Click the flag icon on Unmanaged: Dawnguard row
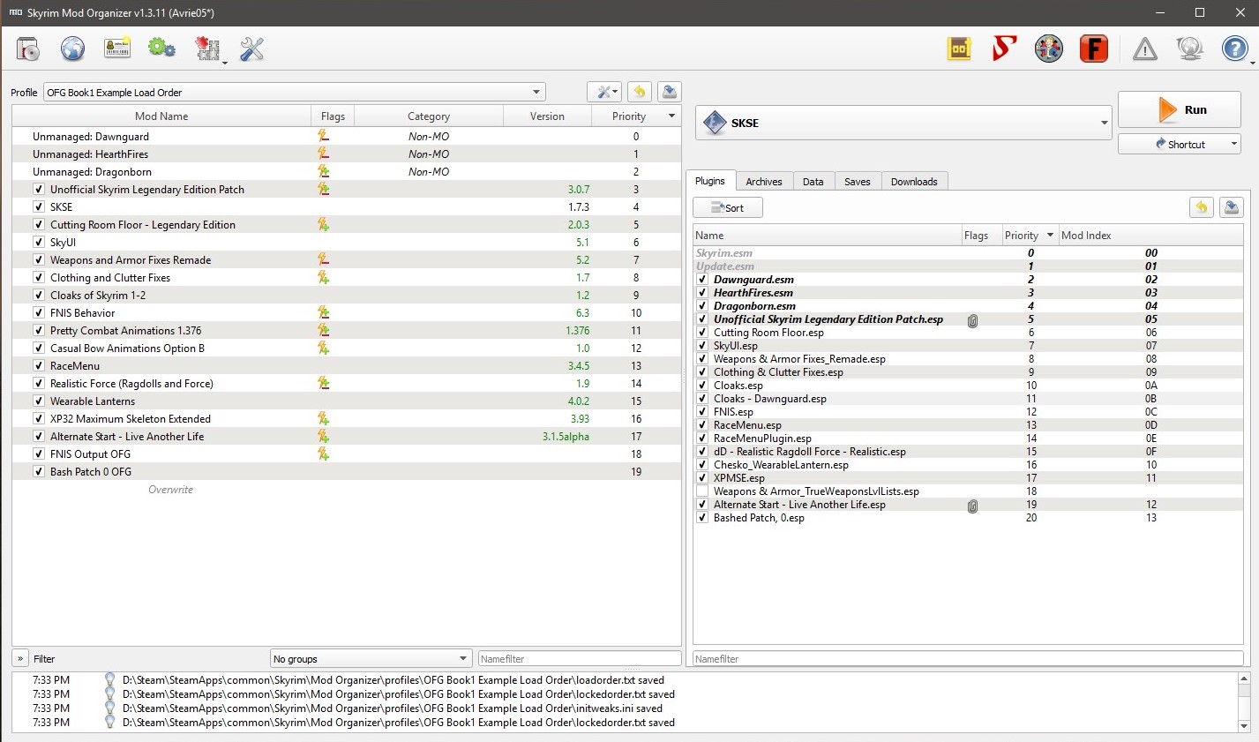 (x=324, y=137)
